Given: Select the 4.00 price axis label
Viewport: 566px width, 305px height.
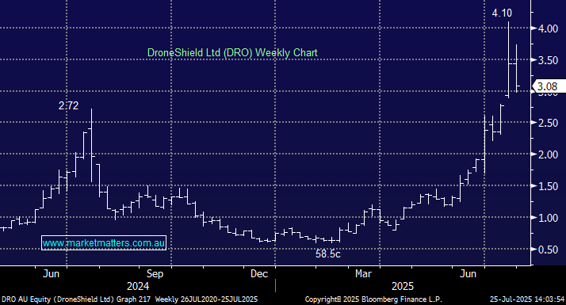Looking at the screenshot, I should tap(548, 29).
